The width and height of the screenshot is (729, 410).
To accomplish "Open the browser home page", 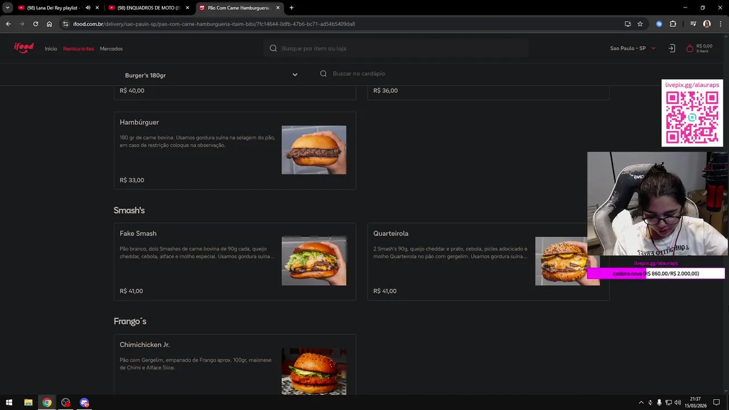I will [50, 24].
